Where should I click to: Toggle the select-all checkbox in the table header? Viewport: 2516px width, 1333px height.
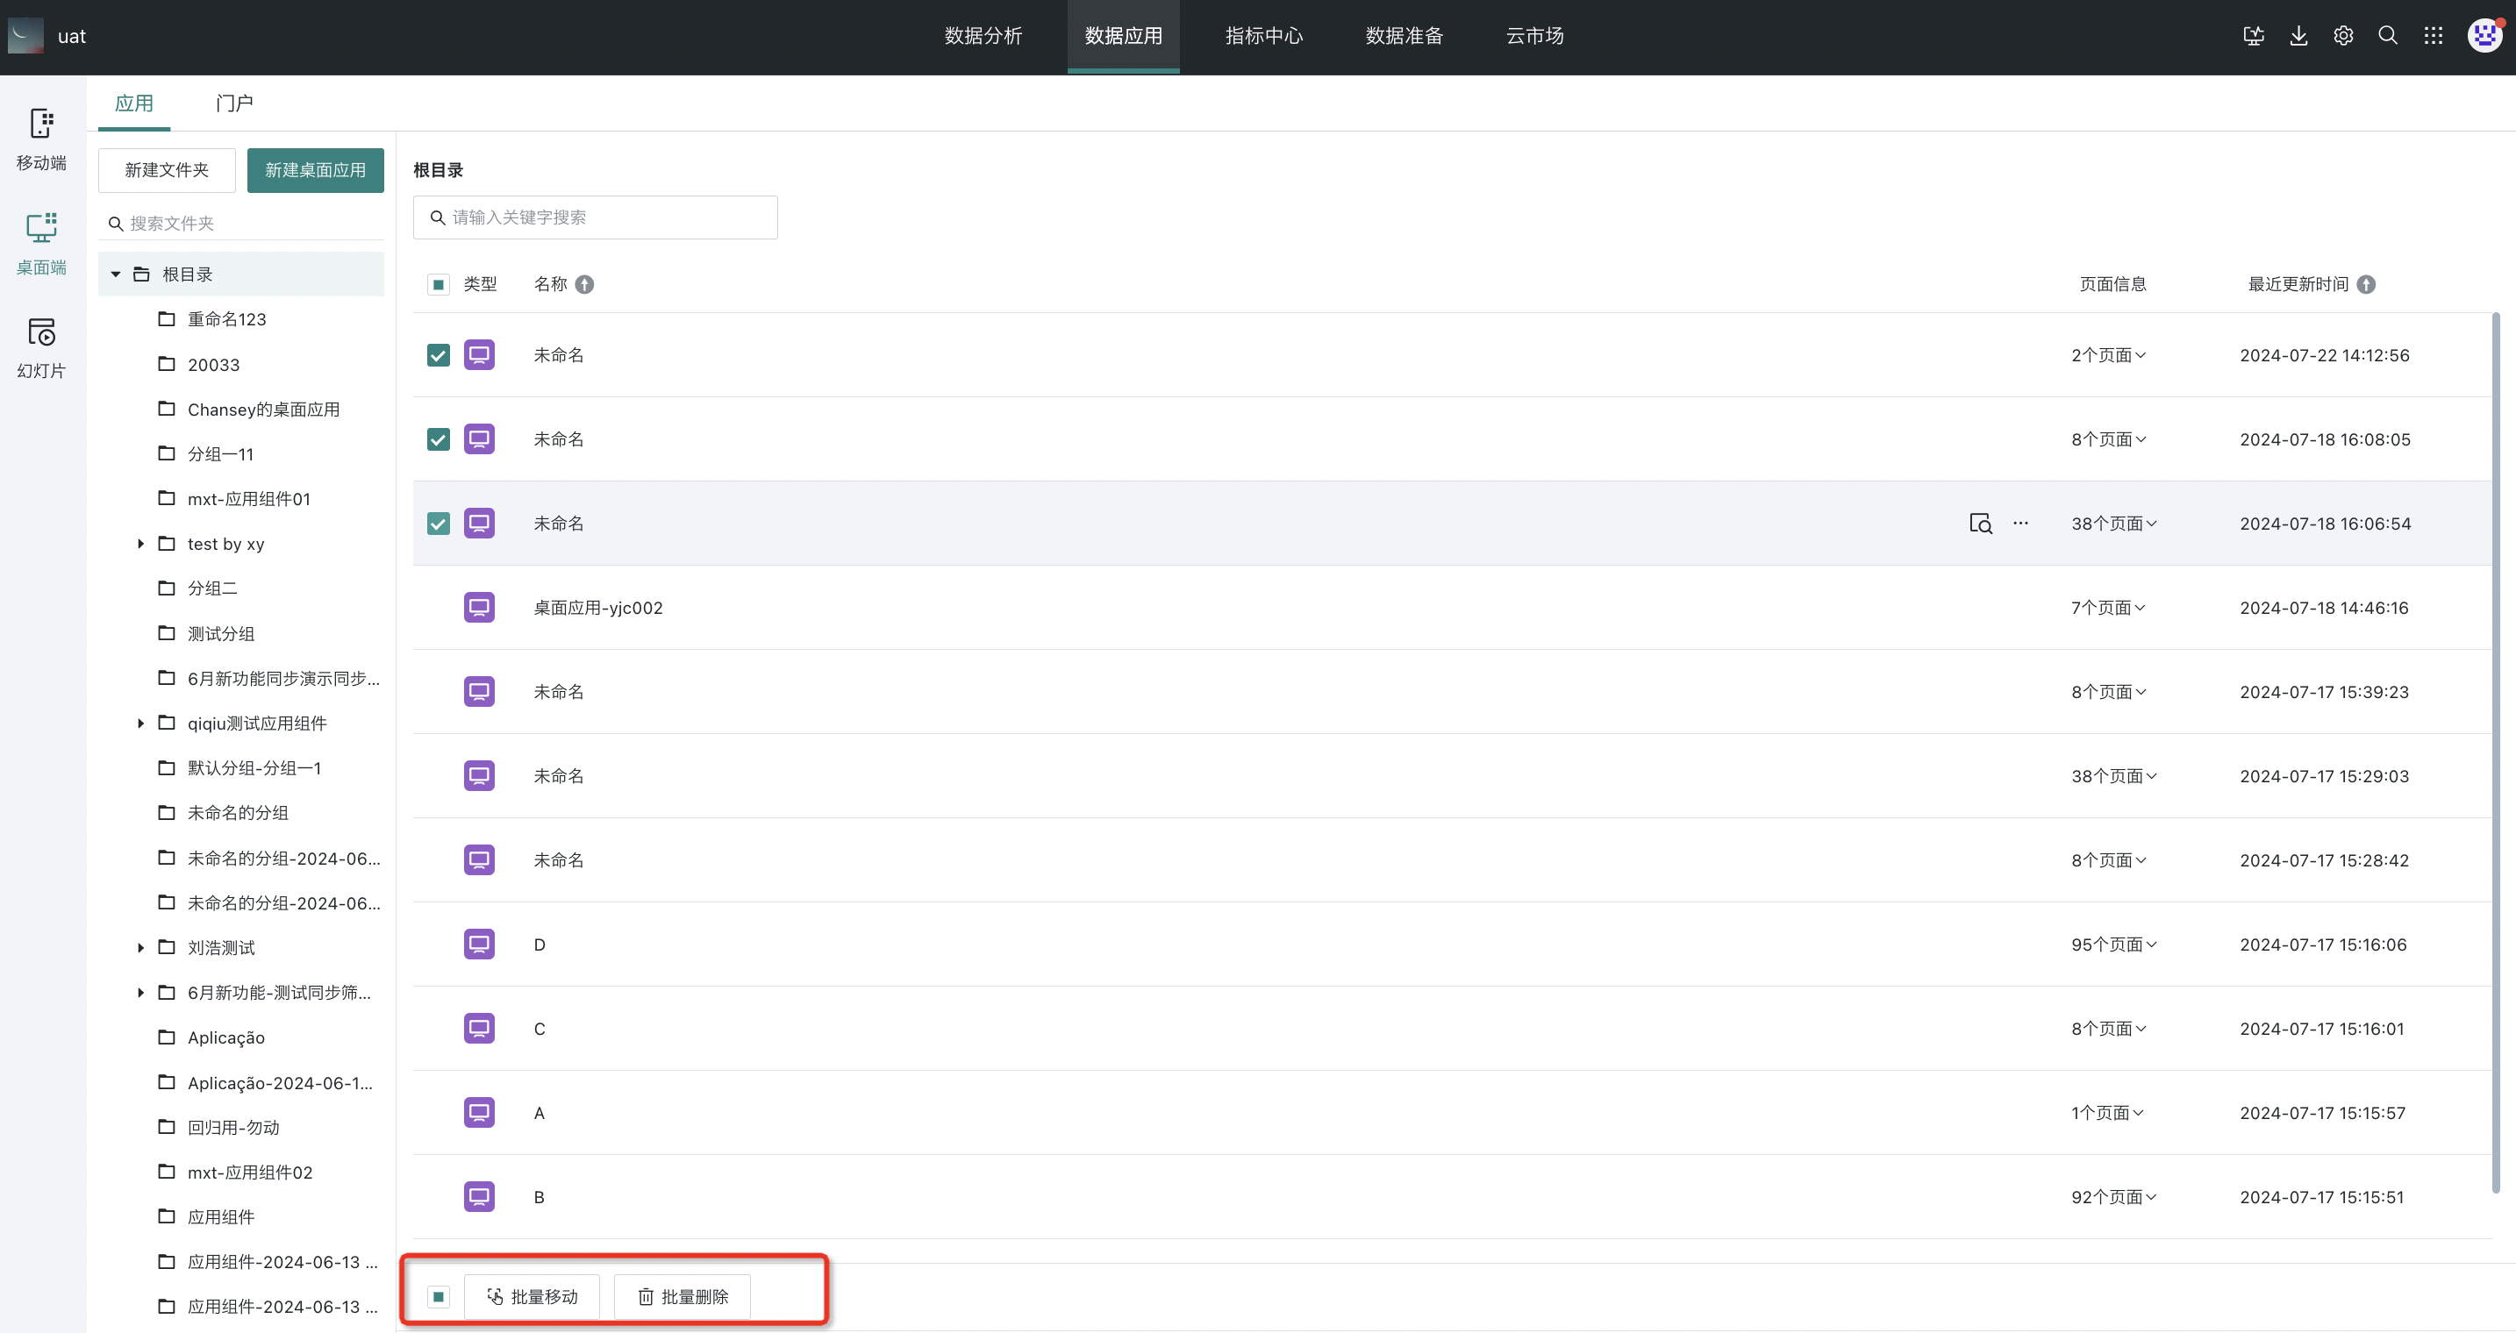[439, 284]
